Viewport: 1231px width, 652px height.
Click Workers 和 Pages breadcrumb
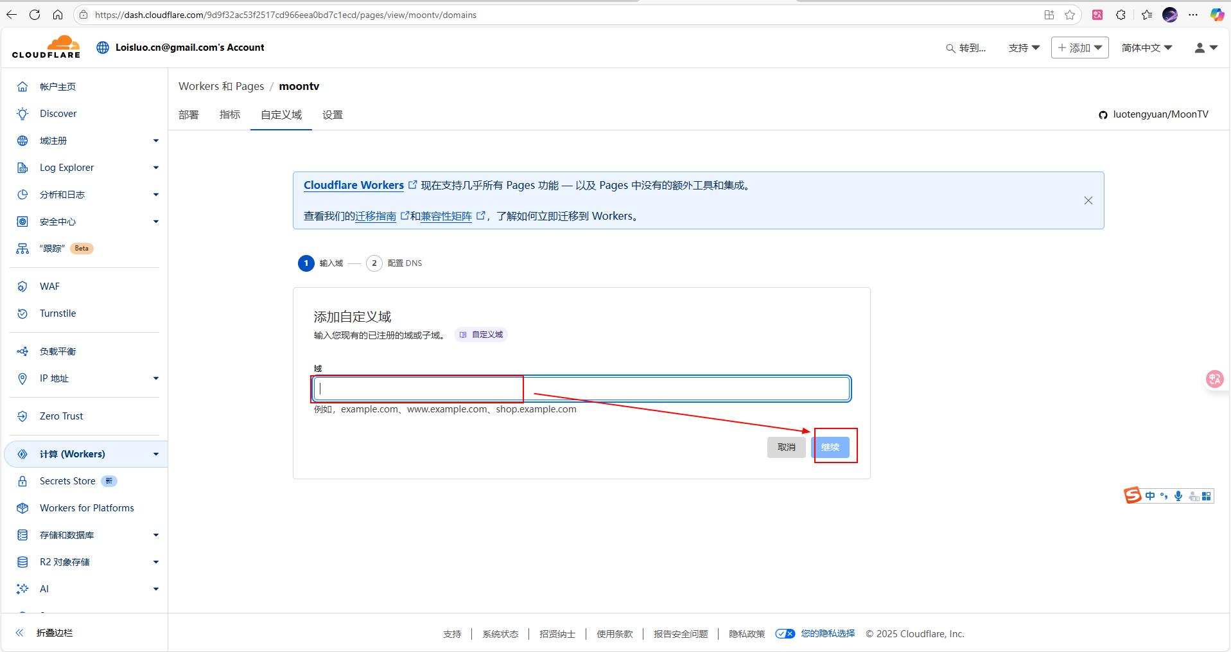[x=222, y=86]
